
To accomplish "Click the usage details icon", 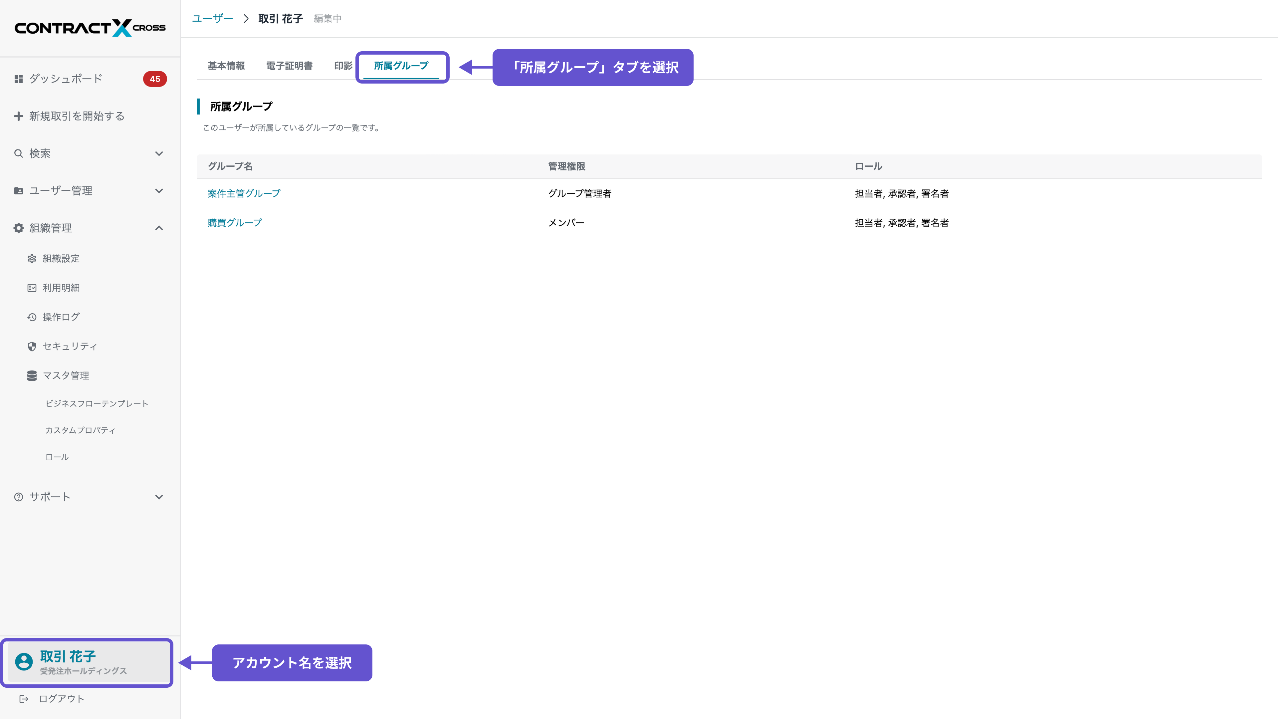I will (x=32, y=288).
